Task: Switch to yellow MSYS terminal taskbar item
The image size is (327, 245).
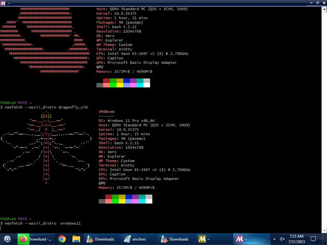Action: [x=214, y=239]
